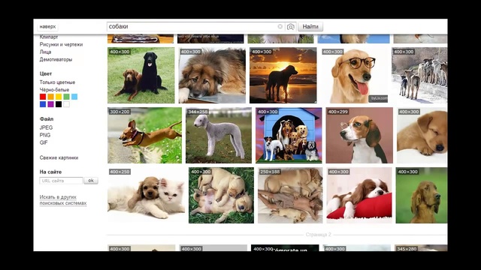Open thumbnail of beagle with glasses
Screen dimensions: 481x270
coord(359,135)
